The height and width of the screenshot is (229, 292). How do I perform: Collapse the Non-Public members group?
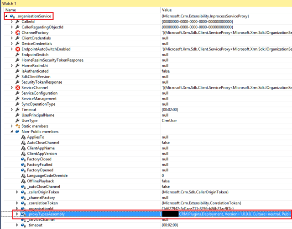pos(12,131)
